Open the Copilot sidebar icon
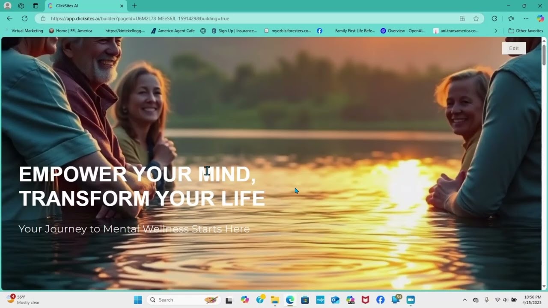Screen dimensions: 548x308 540,18
